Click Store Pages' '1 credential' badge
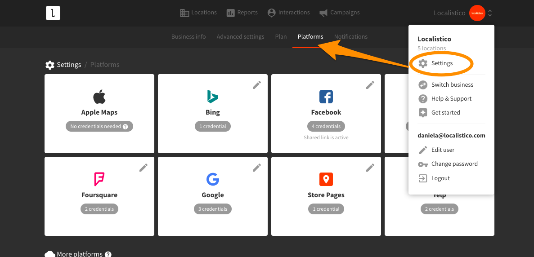534x257 pixels. point(326,209)
